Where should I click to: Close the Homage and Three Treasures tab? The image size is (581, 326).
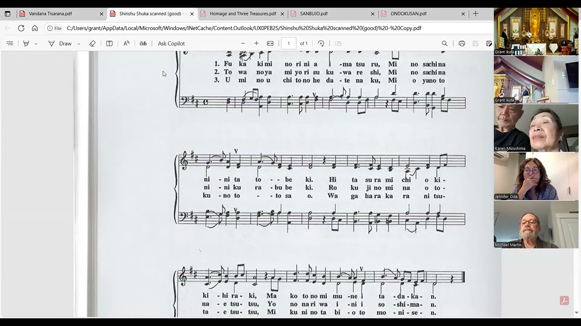click(282, 14)
